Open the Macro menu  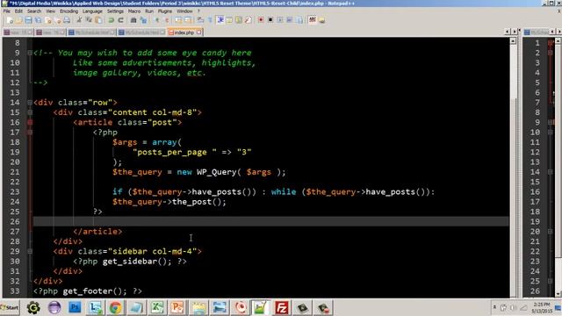pyautogui.click(x=134, y=11)
